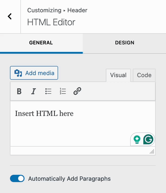
Task: Open the green Grammarly G icon
Action: coord(148,139)
